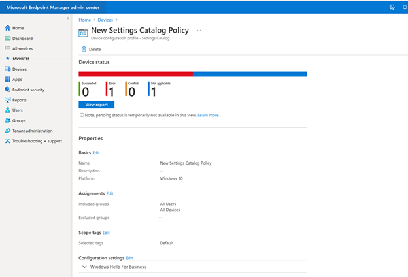Open Home in the sidebar menu
408x277 pixels.
coord(18,28)
